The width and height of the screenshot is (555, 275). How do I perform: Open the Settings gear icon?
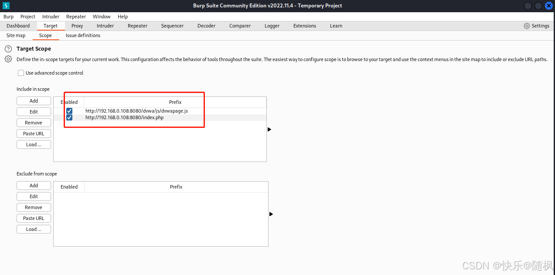[527, 26]
